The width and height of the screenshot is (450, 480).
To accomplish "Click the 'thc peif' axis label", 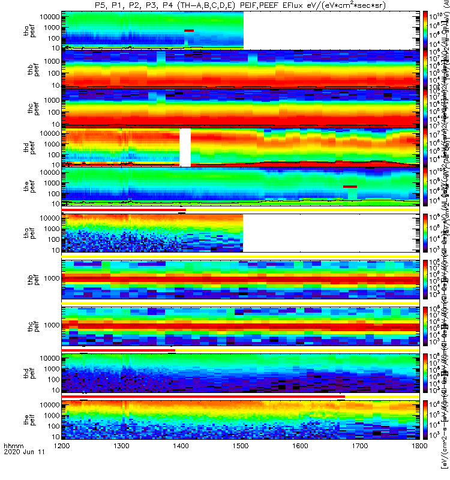I will coord(34,326).
